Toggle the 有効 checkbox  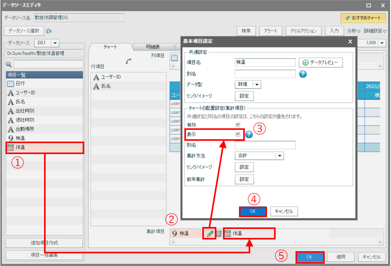[x=238, y=124]
